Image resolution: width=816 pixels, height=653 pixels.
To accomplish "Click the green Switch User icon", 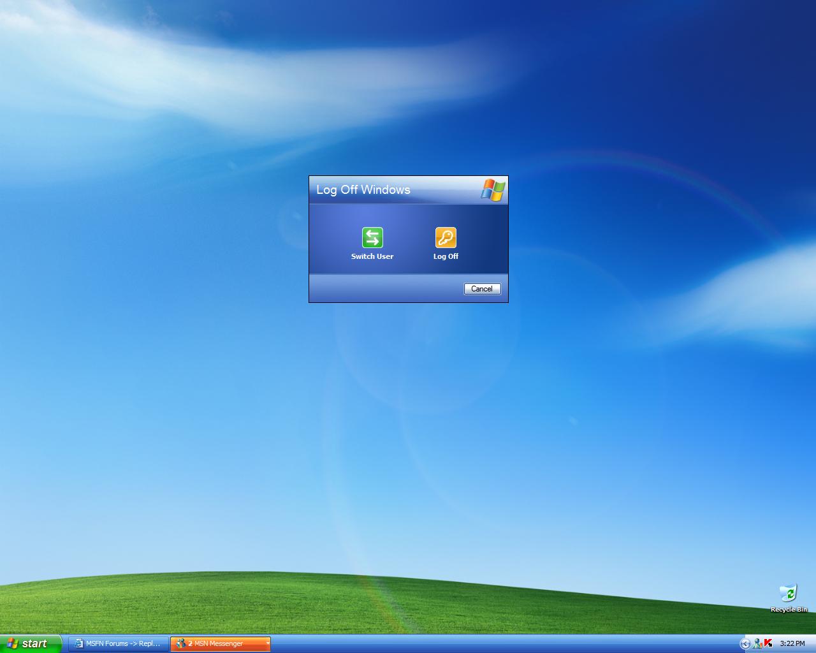I will 372,237.
